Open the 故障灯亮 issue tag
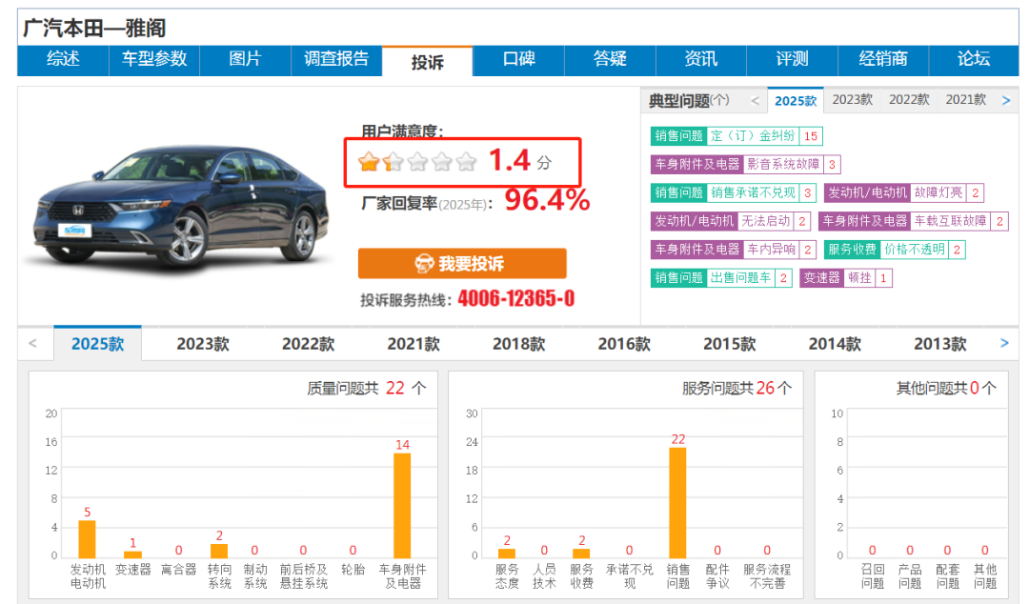 904,192
